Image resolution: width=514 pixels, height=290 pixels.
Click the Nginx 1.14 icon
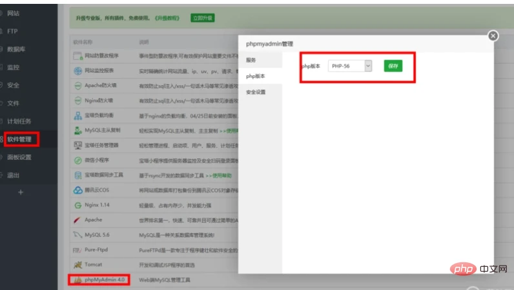point(77,205)
